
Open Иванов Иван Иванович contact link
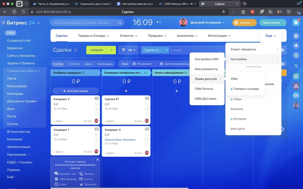pos(120,140)
